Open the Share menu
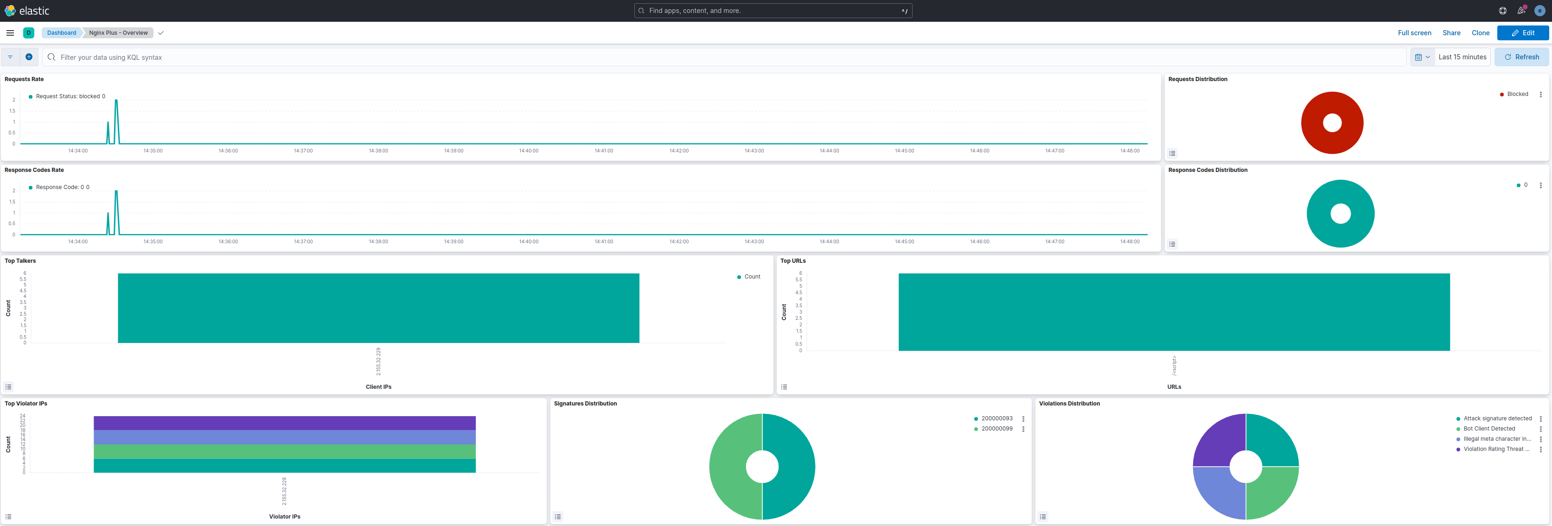Viewport: 1552px width, 526px height. pyautogui.click(x=1451, y=33)
